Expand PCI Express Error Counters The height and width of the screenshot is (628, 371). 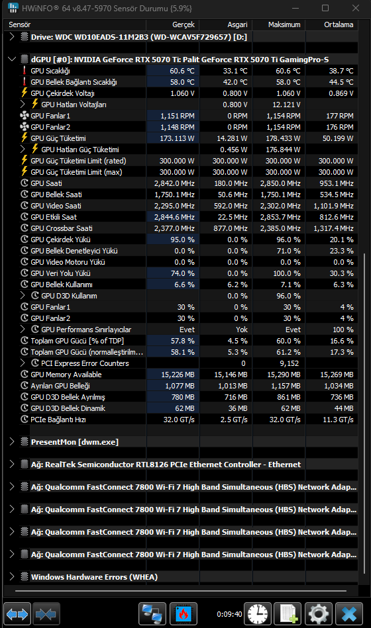(23, 363)
